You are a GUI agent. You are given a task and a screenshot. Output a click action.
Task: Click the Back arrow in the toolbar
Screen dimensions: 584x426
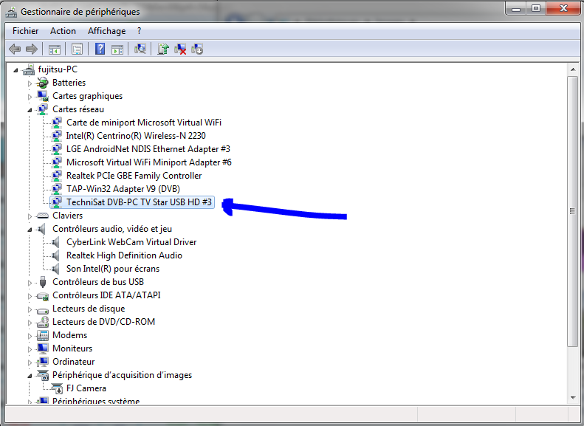click(14, 49)
